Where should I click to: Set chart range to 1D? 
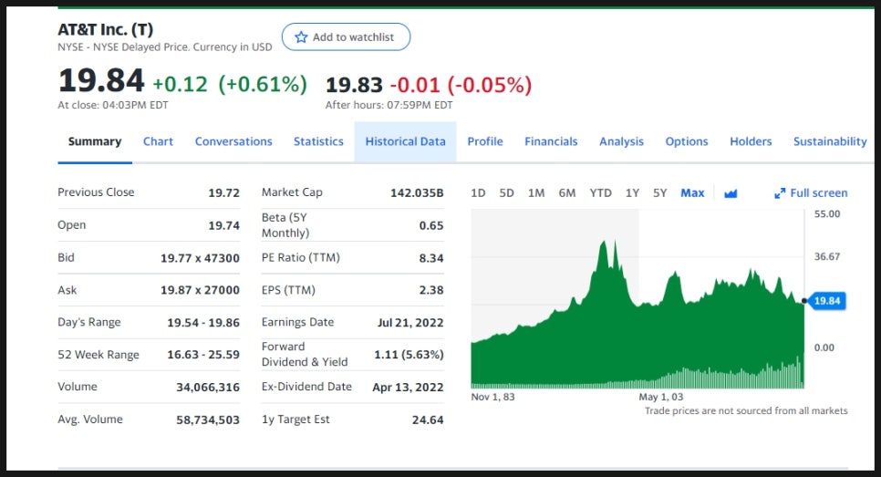(478, 193)
